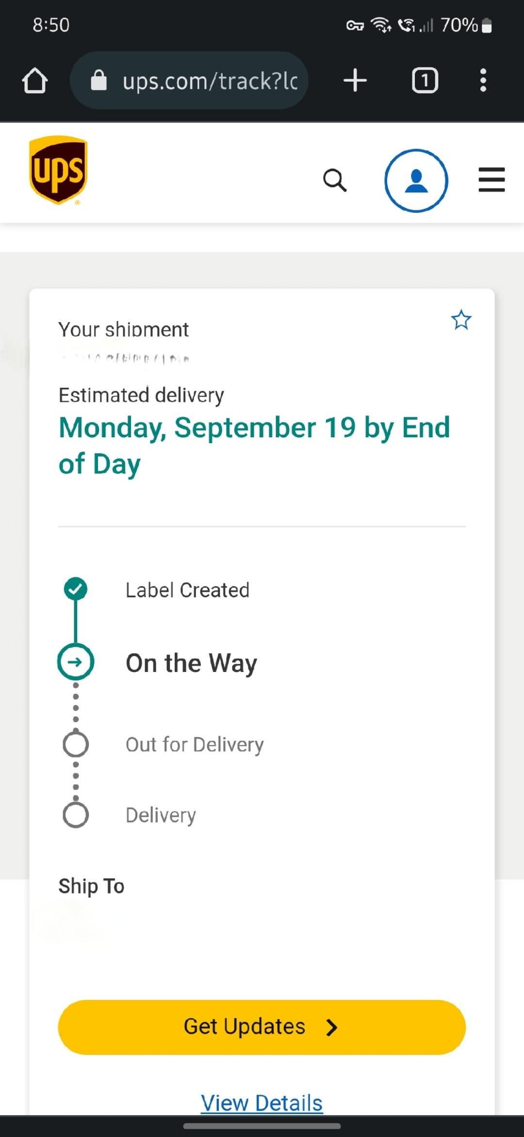Tap the browser home icon
This screenshot has width=524, height=1137.
tap(35, 80)
